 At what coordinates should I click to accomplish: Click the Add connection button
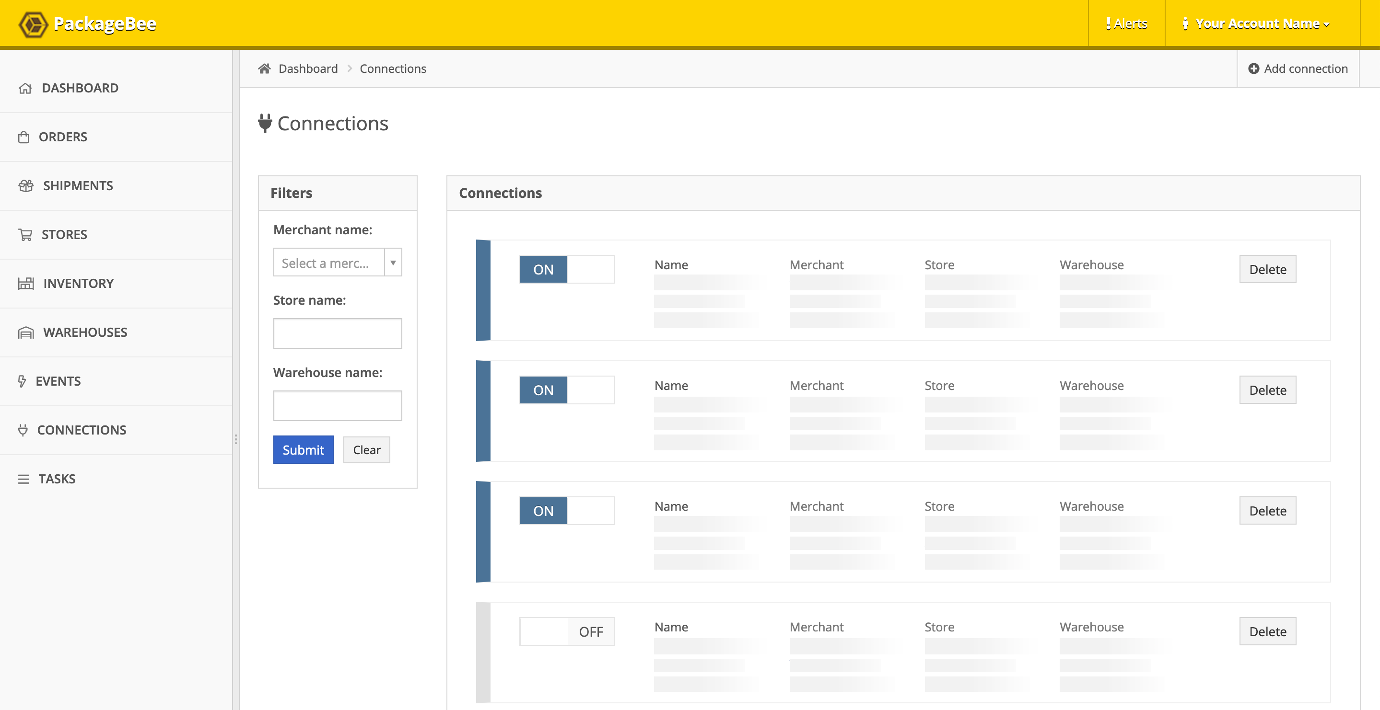point(1298,69)
